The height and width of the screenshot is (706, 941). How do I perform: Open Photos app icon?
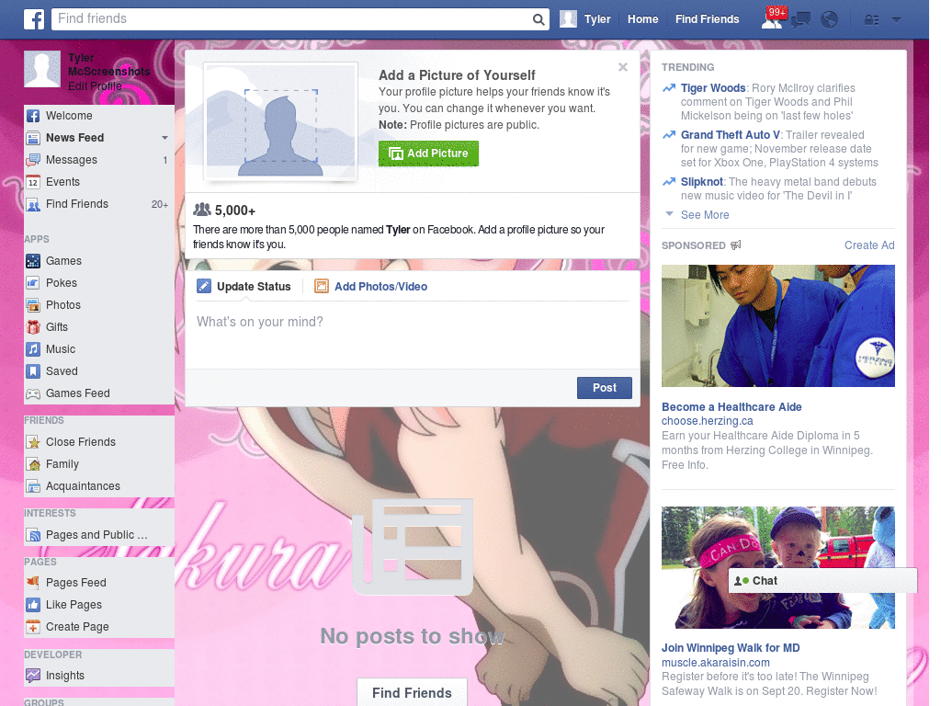[x=33, y=305]
